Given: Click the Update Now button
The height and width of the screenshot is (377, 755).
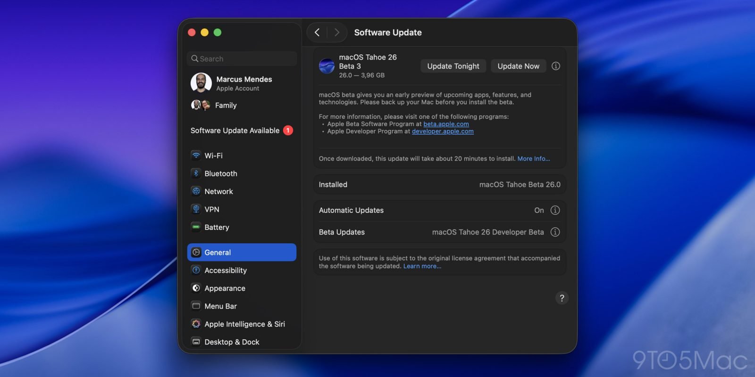Looking at the screenshot, I should click(518, 66).
